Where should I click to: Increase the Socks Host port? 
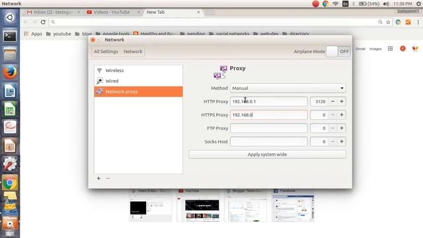[342, 141]
